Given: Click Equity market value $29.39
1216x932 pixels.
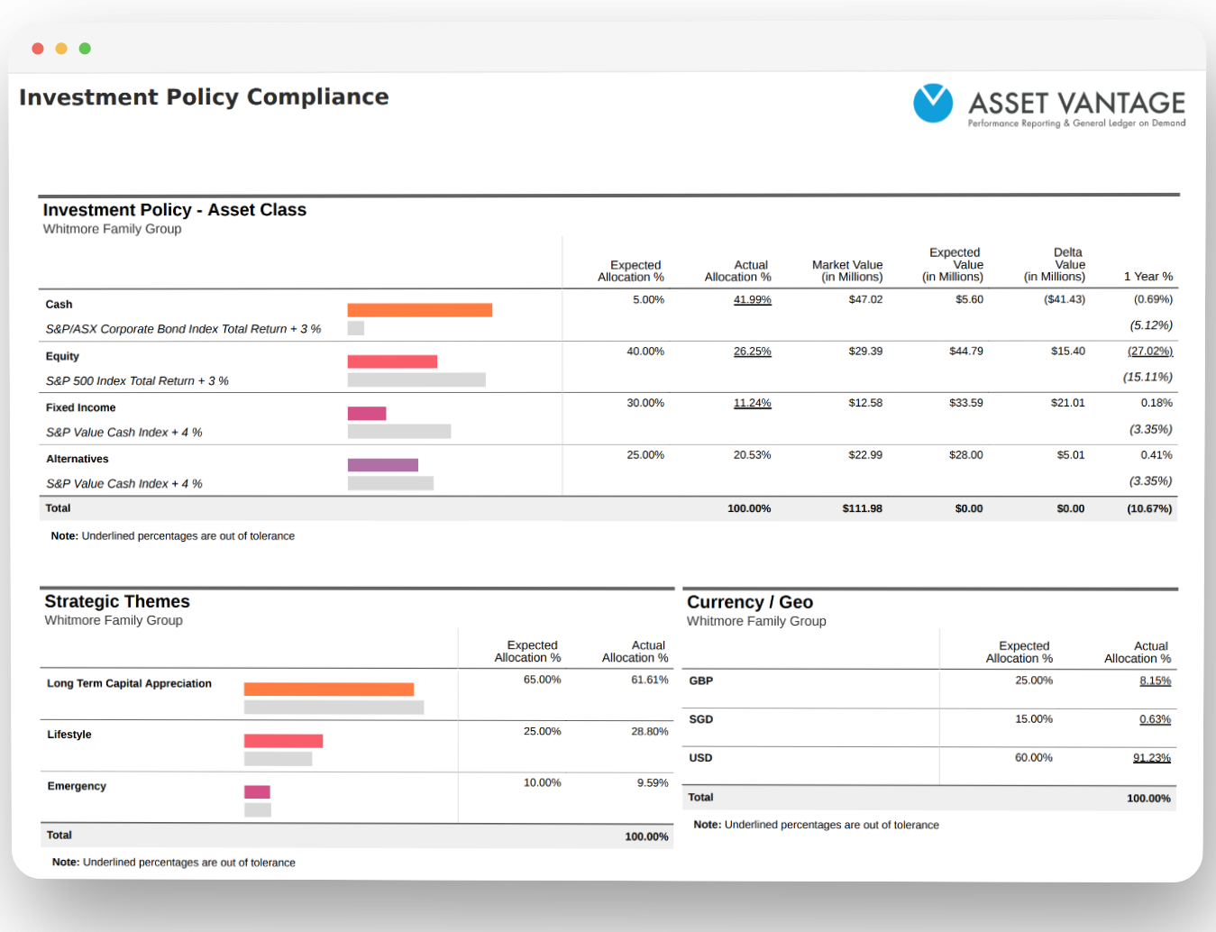Looking at the screenshot, I should (x=865, y=352).
